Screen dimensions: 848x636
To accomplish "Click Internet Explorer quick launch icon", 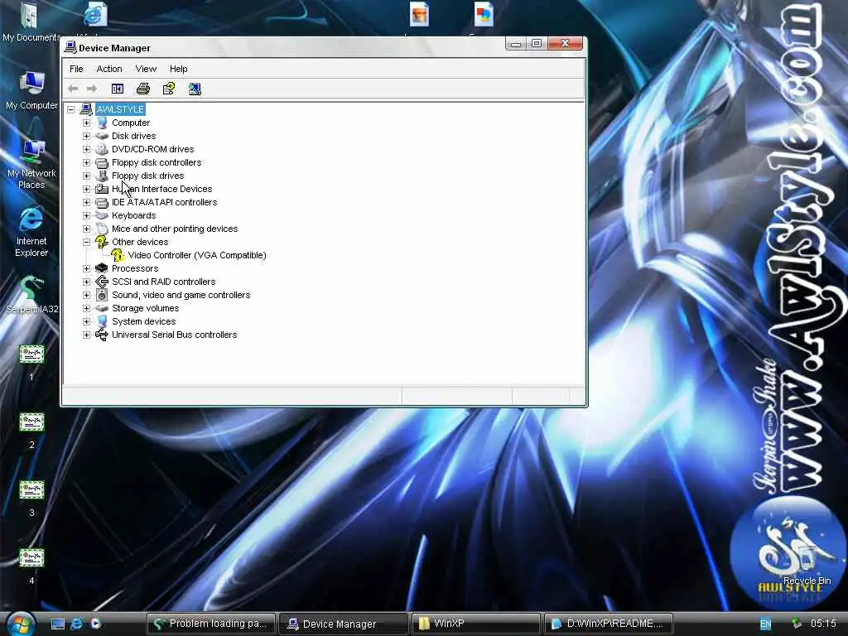I will coord(77,624).
